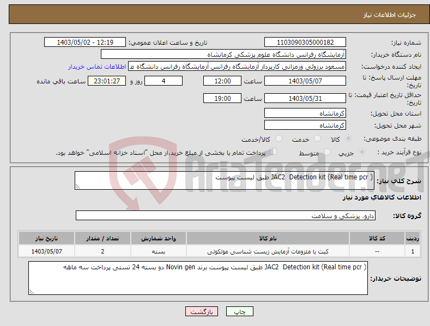Image resolution: width=430 pixels, height=326 pixels.
Task: Click the شماره نیاز field 1103090305000182
Action: click(x=305, y=43)
